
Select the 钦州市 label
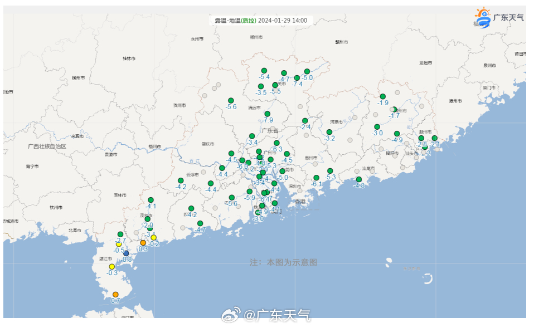tap(56, 208)
